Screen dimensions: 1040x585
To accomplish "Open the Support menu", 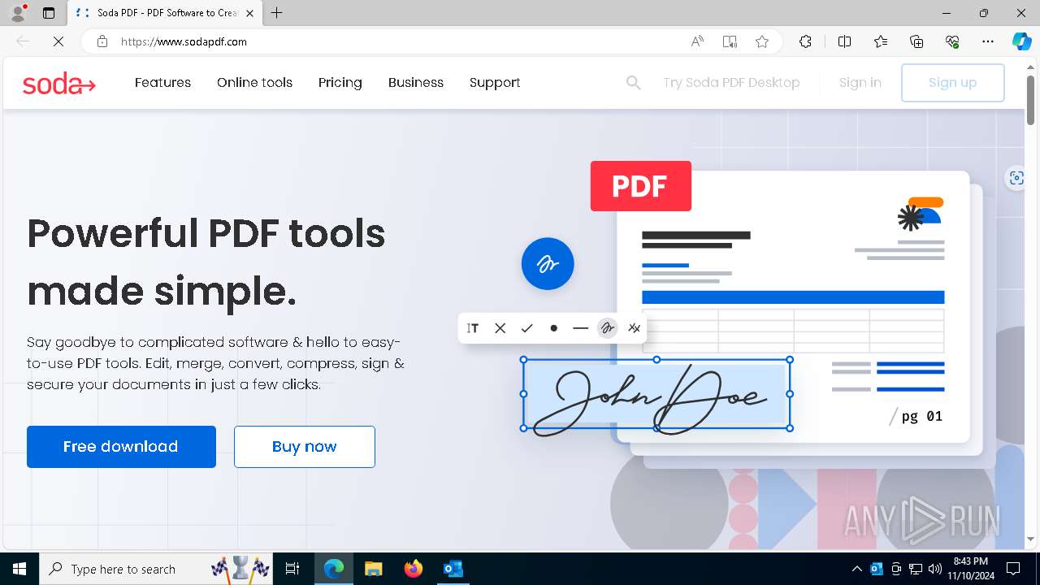I will coord(495,83).
